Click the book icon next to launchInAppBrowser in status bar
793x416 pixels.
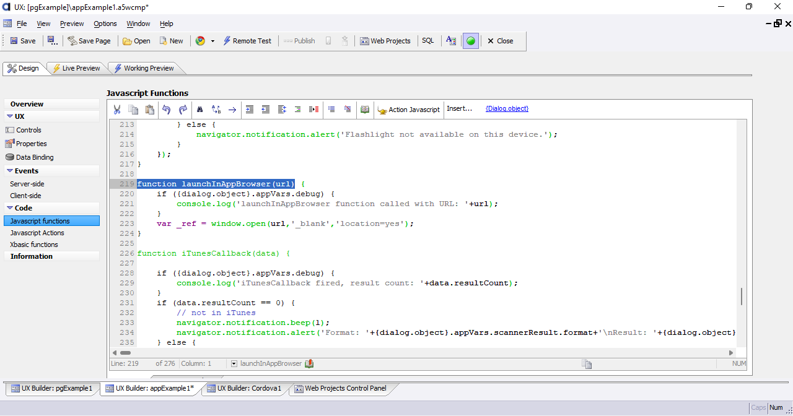point(309,364)
